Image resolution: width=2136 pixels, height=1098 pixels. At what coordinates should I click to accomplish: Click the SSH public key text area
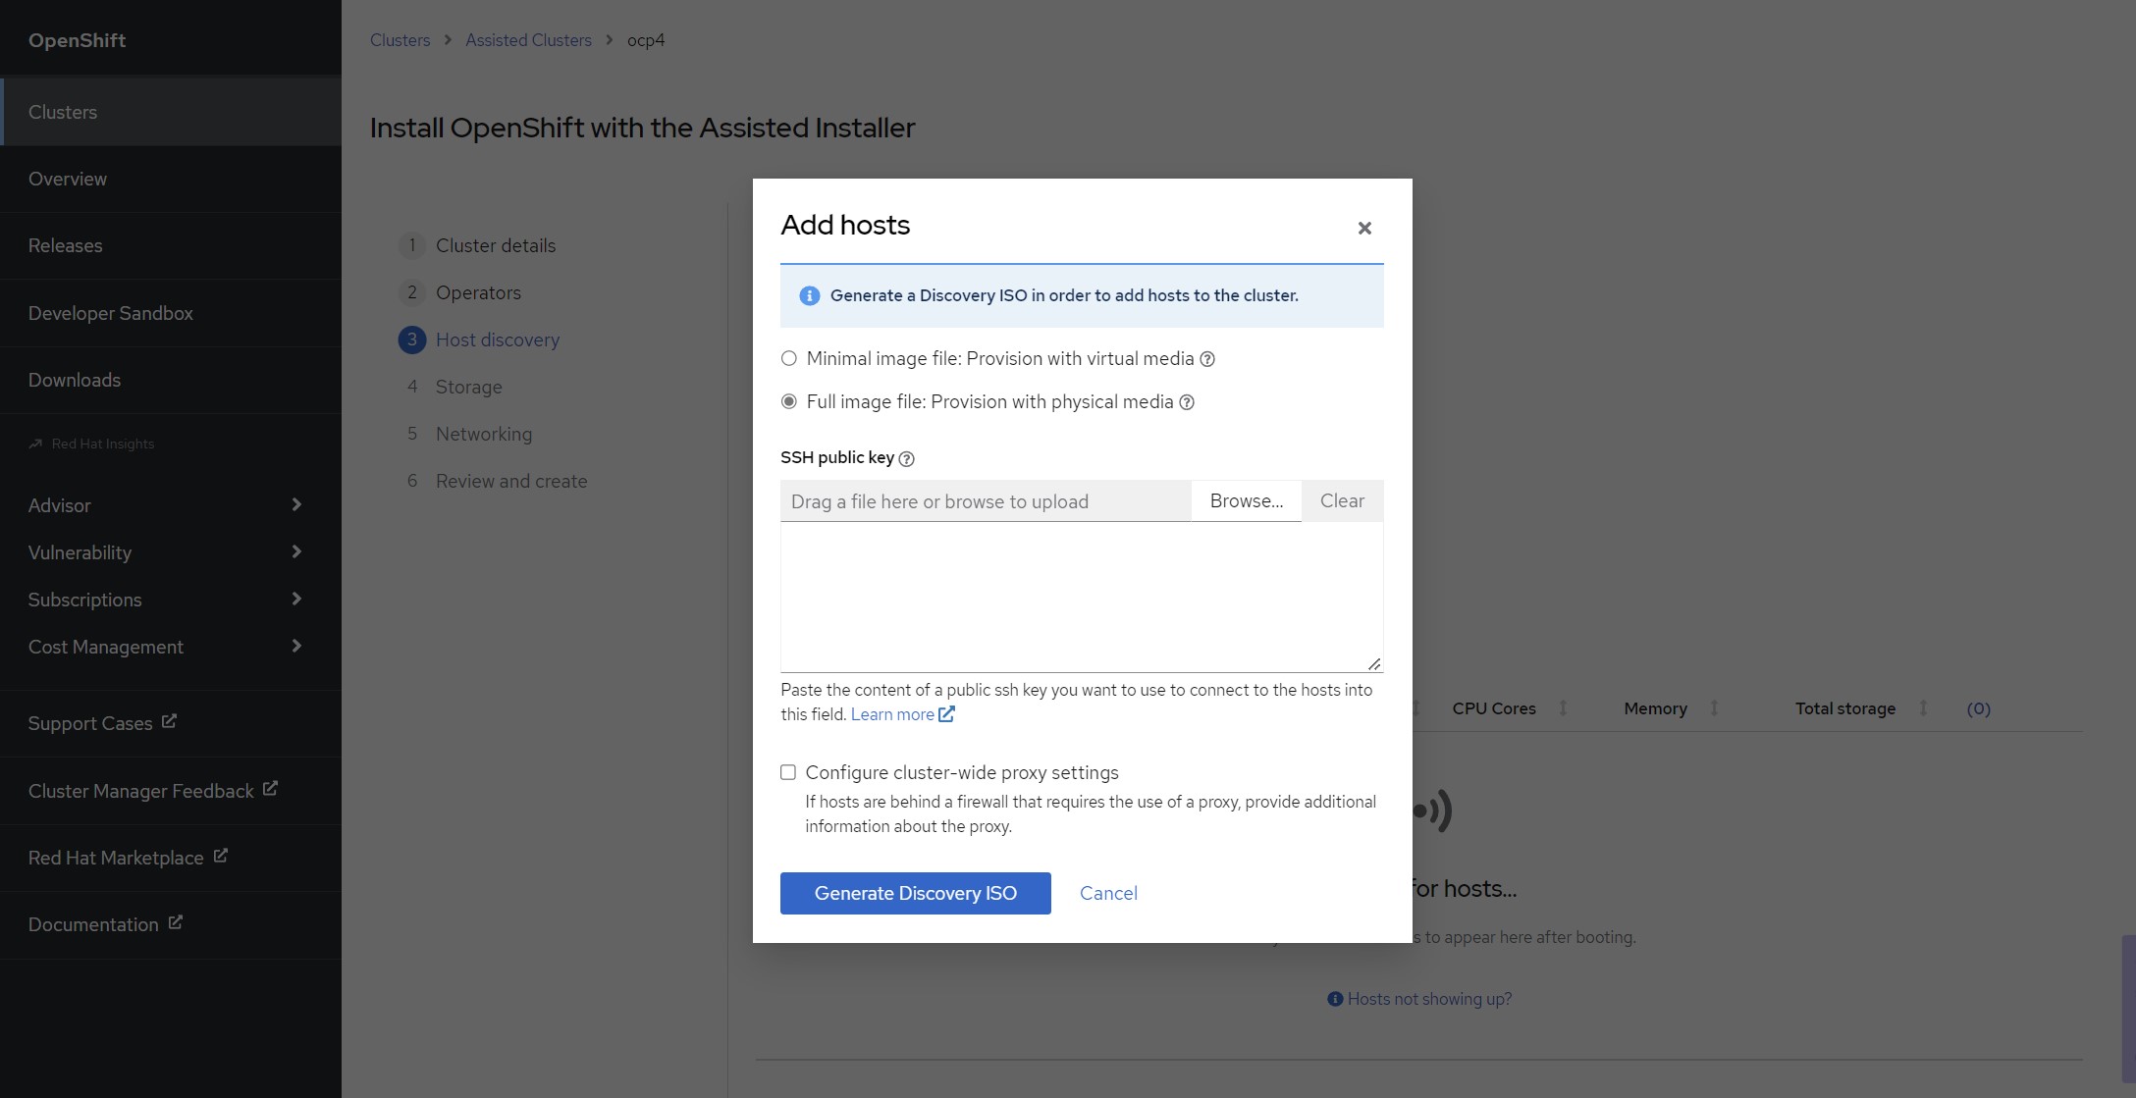coord(1082,597)
